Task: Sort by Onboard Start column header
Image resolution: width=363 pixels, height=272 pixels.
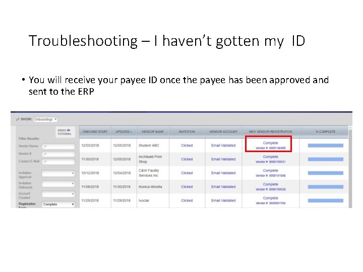Action: pyautogui.click(x=95, y=132)
